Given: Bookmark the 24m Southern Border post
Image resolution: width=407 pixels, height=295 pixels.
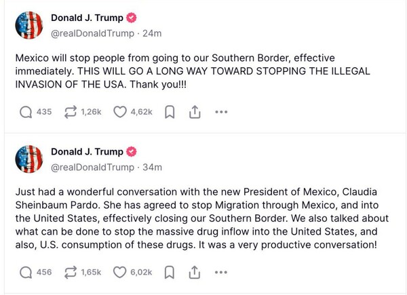Looking at the screenshot, I should tap(170, 113).
